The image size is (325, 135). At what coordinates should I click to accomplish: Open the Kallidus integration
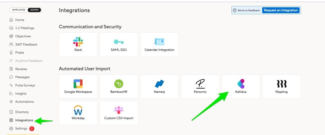241,86
